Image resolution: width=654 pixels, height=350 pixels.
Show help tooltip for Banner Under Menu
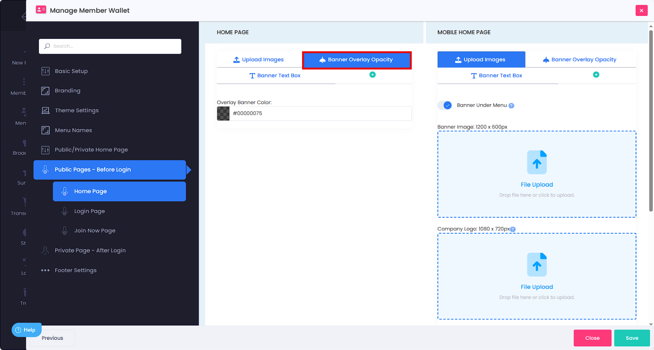[511, 106]
